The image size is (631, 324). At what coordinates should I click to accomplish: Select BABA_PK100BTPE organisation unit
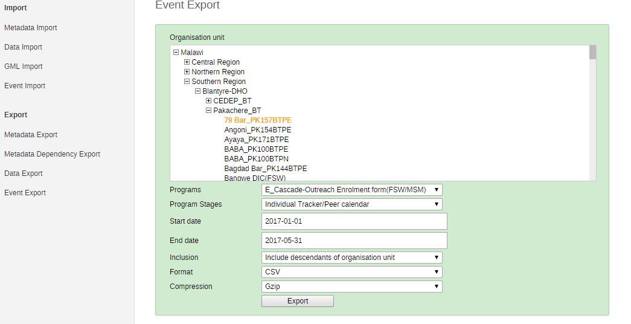256,149
